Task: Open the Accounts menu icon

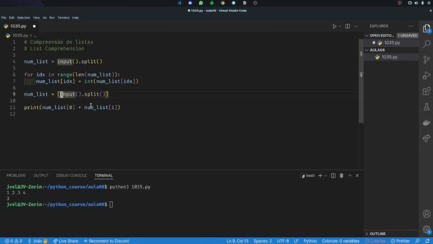Action: (427, 213)
